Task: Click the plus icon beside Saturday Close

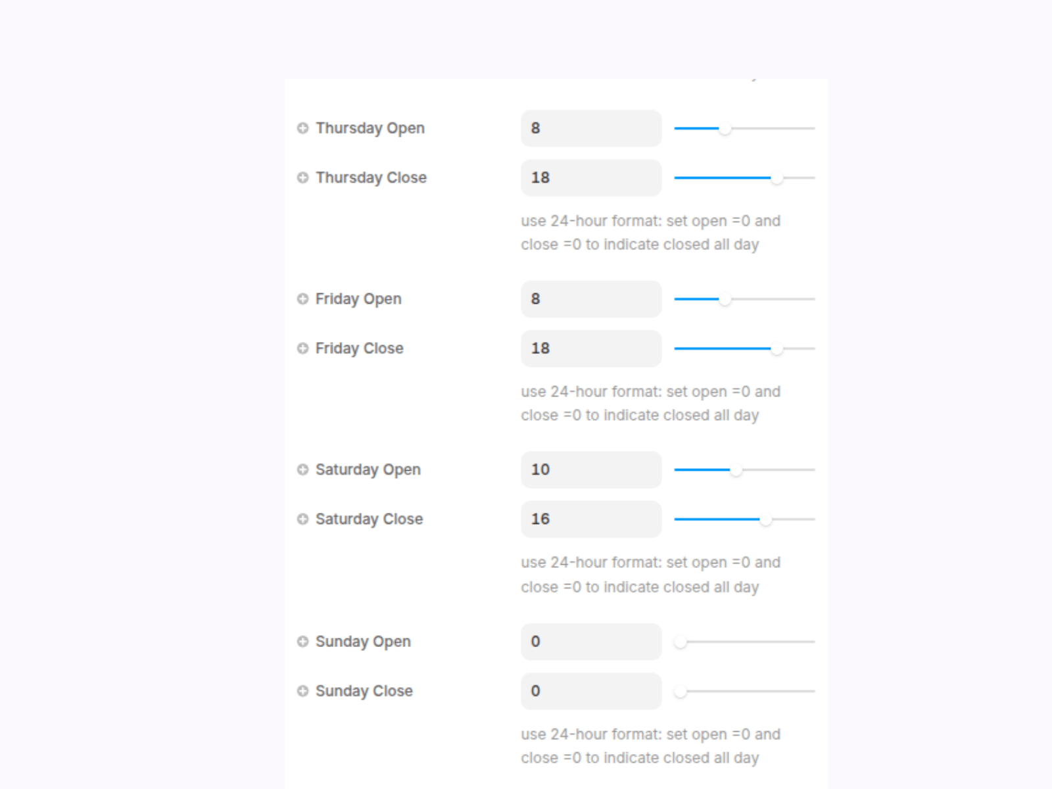Action: click(302, 519)
